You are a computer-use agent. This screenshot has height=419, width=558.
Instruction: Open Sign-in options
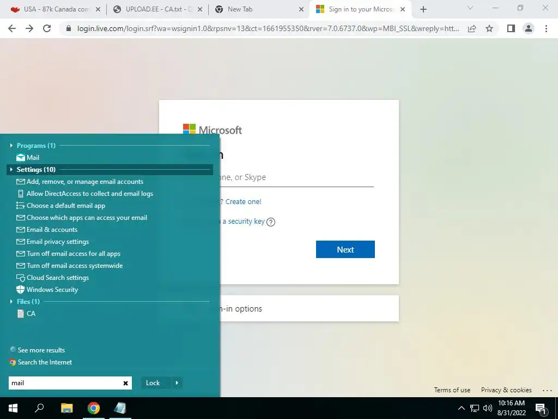309,309
